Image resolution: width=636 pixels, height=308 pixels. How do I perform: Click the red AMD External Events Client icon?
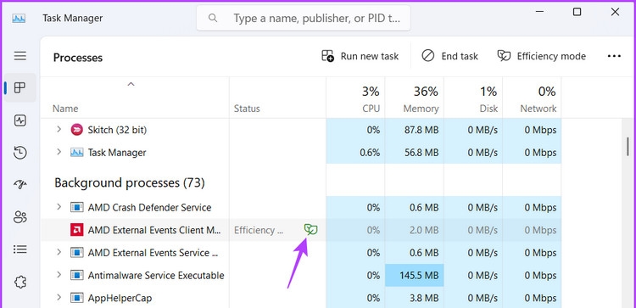(76, 230)
